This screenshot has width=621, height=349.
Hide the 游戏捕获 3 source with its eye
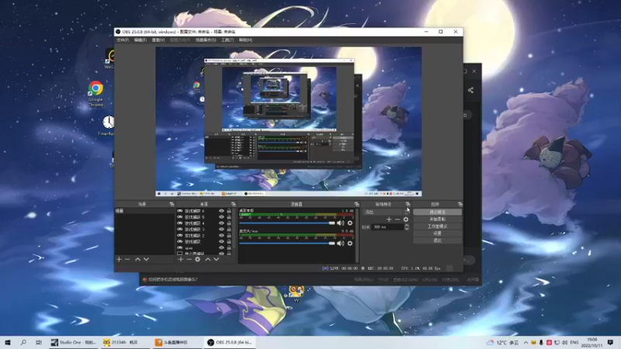coord(221,230)
